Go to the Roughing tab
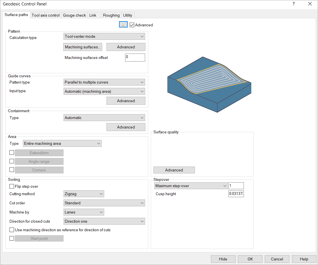The width and height of the screenshot is (318, 265). click(x=111, y=15)
